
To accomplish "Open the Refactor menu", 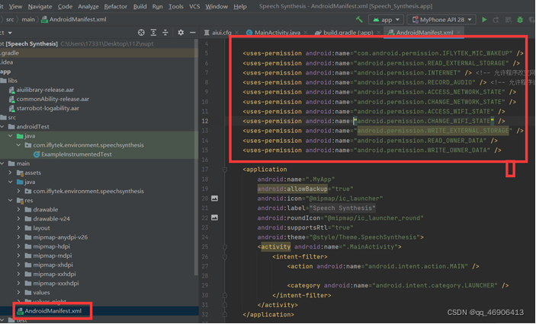I will pyautogui.click(x=116, y=7).
